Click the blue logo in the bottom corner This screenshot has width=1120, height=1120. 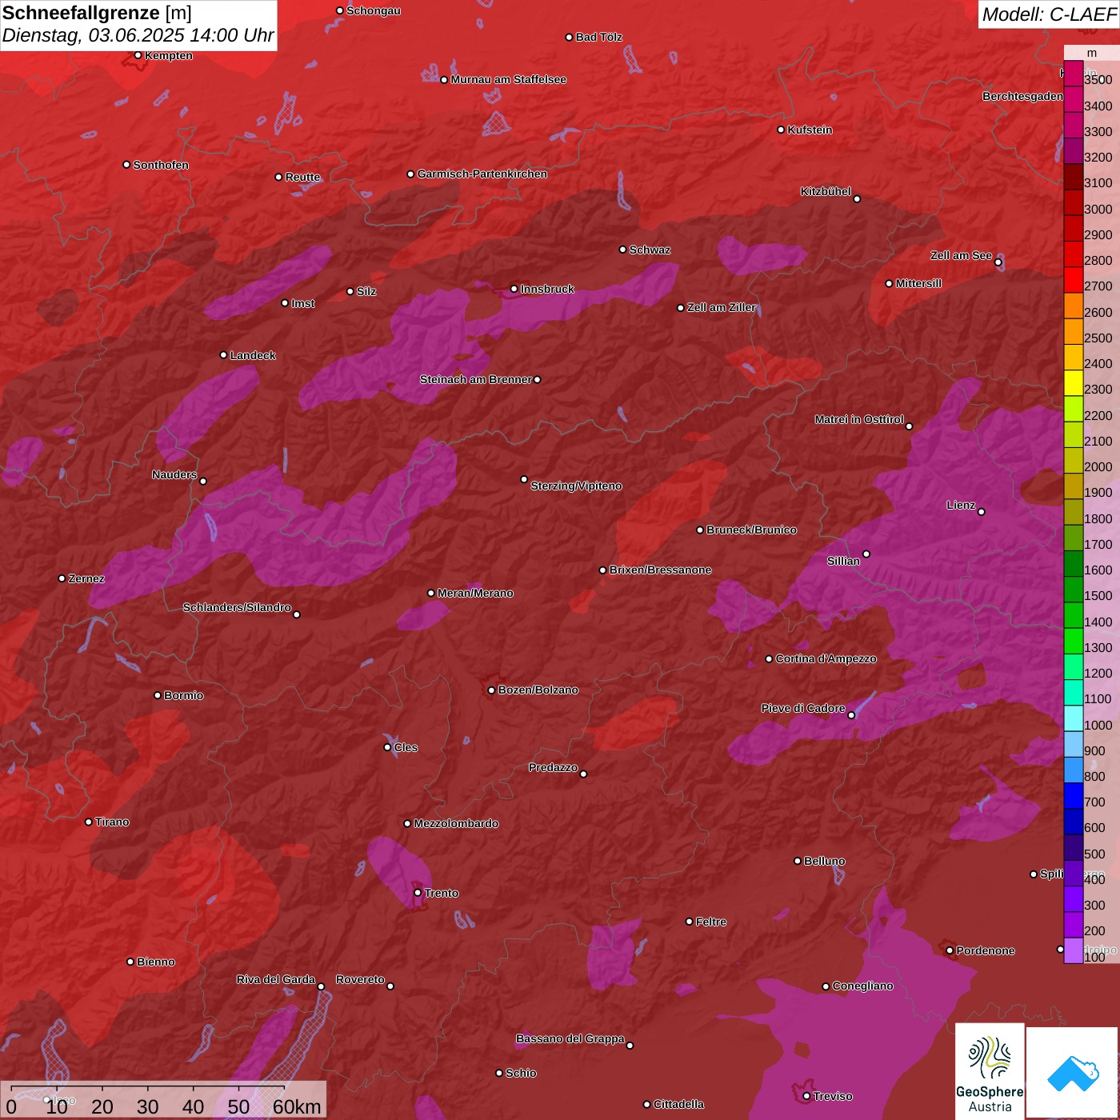click(x=1073, y=1072)
